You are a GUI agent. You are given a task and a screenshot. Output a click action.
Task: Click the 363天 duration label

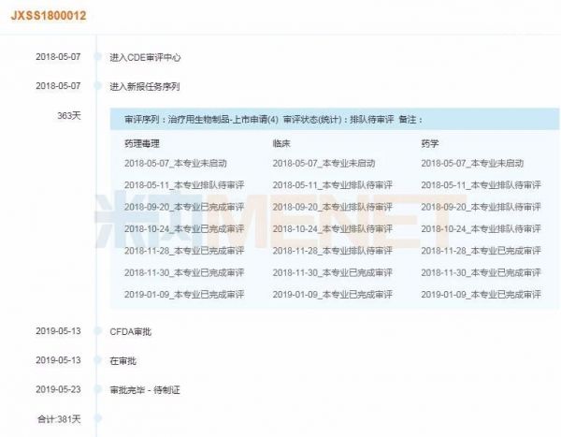tap(69, 115)
